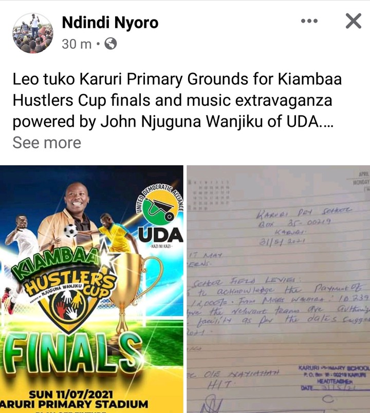
Task: Click the soccer ball in the poster
Action: (71, 230)
